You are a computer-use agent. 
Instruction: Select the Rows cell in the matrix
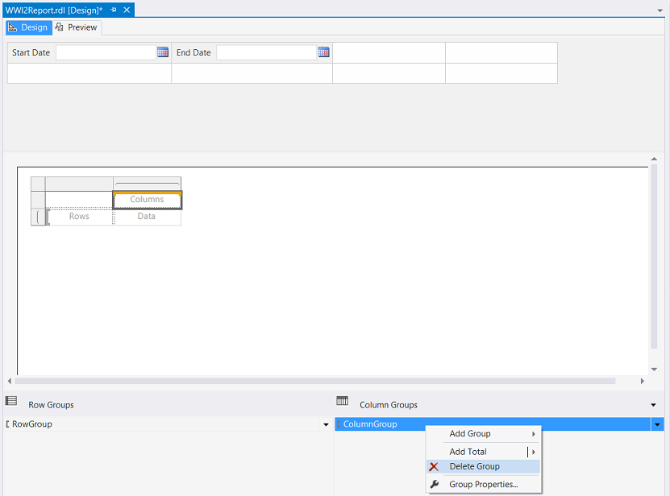[79, 217]
